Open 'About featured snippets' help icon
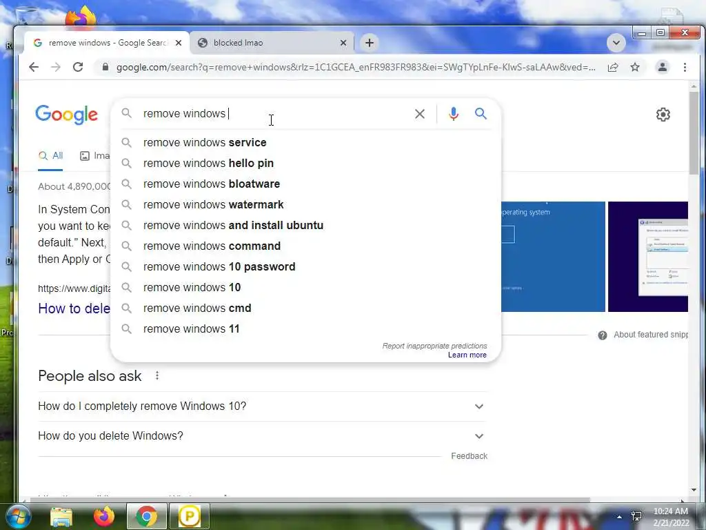Viewport: 706px width, 530px height. [x=602, y=335]
